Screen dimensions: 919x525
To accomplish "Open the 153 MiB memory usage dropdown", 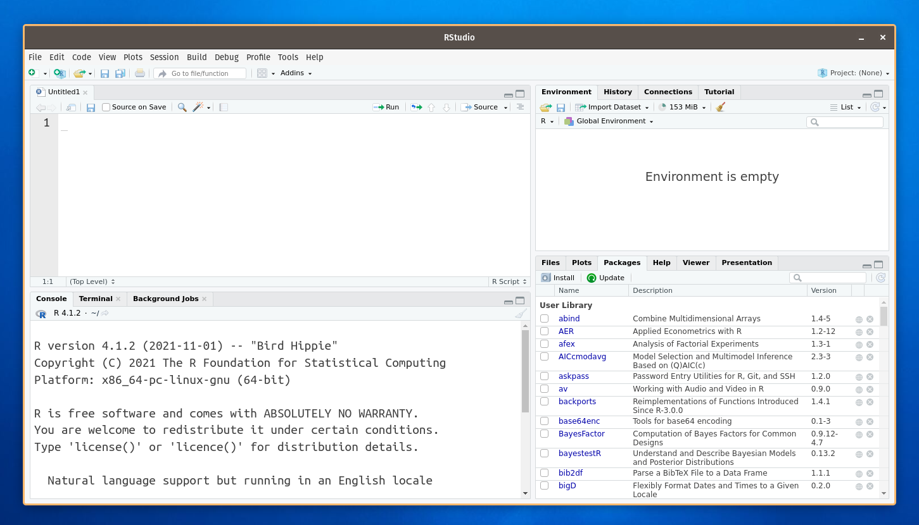I will pos(682,108).
